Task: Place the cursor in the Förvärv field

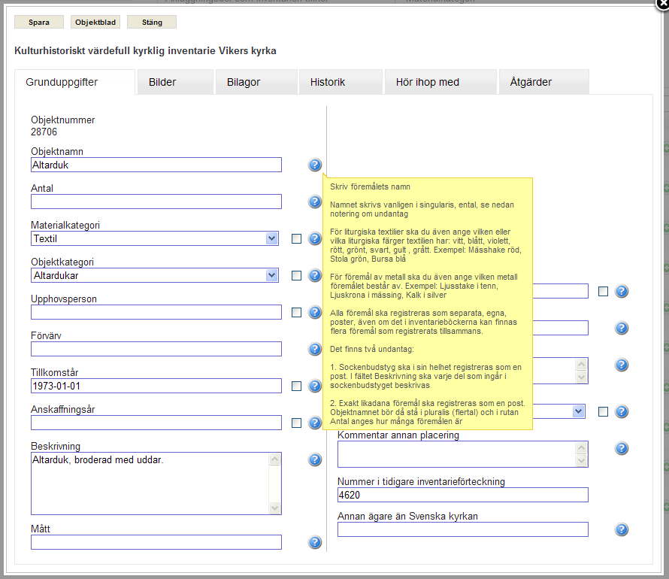Action: [x=156, y=349]
